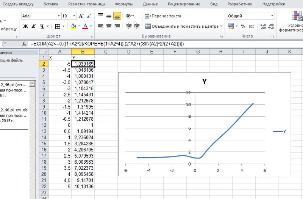
Task: Toggle bottom vertical alignment
Action: tap(117, 16)
